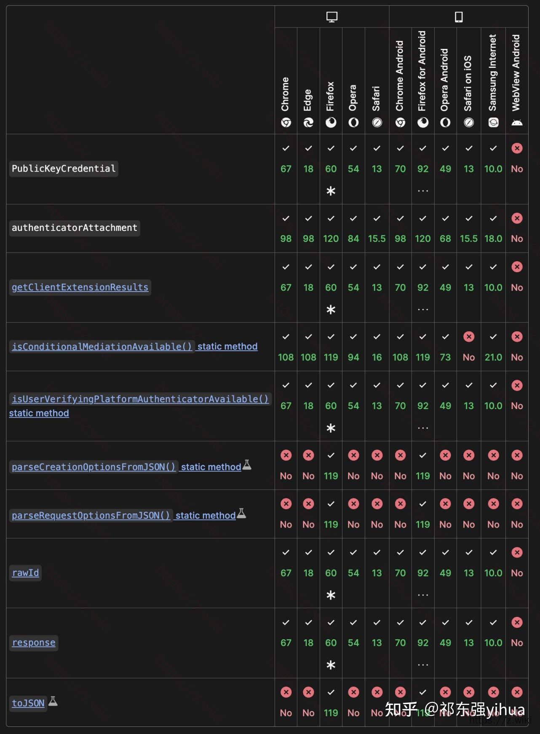This screenshot has height=734, width=540.
Task: Toggle Chrome support cell for authenticatorAttachment
Action: click(x=286, y=228)
